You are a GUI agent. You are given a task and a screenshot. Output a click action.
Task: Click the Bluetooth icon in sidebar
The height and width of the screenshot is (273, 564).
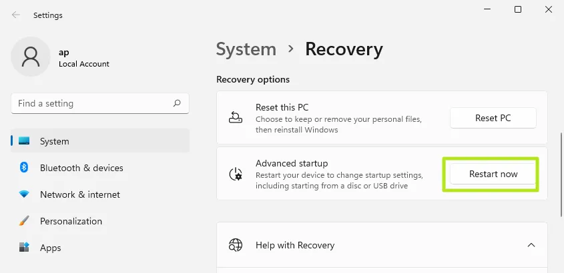coord(24,168)
